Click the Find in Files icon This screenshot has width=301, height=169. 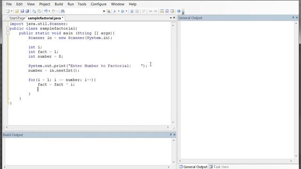coord(109,11)
